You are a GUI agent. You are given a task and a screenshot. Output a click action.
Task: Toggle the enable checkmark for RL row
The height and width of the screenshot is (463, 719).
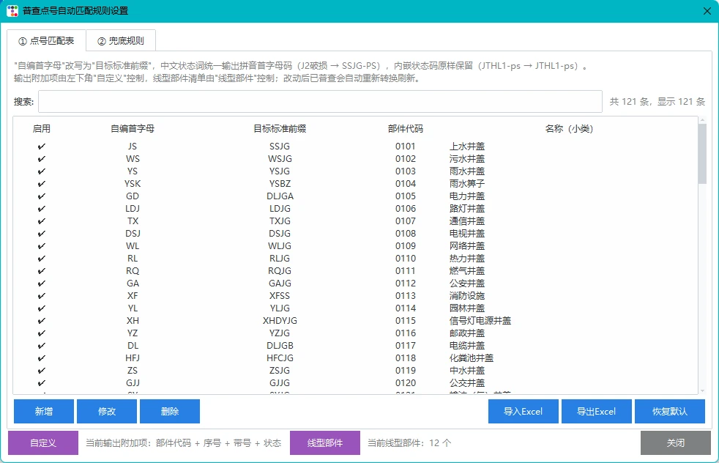pyautogui.click(x=41, y=259)
